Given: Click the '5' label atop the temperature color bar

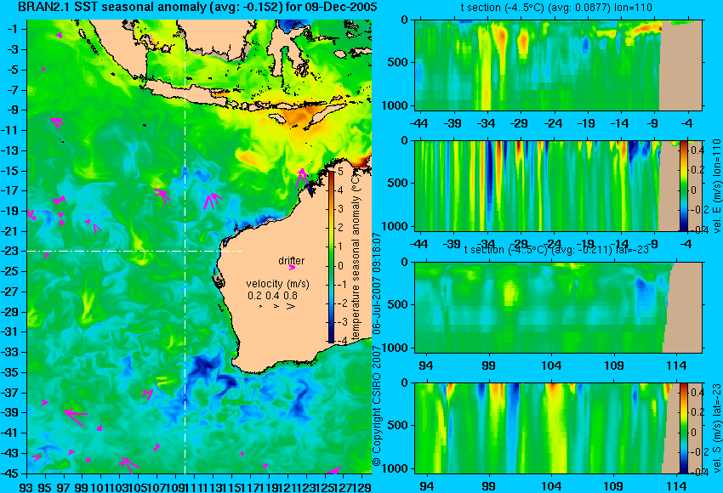Looking at the screenshot, I should (340, 172).
